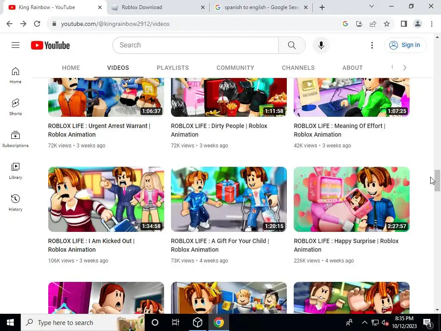The height and width of the screenshot is (331, 441).
Task: Click the browser forward arrow
Action: [23, 24]
